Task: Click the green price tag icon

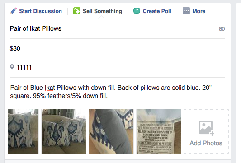Action: [77, 11]
